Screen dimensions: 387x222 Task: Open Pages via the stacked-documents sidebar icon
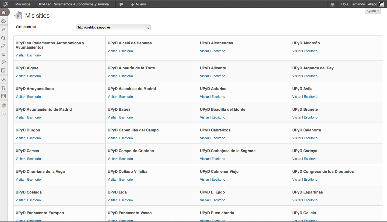point(3,54)
